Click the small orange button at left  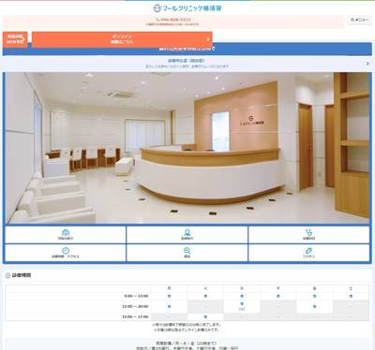coord(15,39)
